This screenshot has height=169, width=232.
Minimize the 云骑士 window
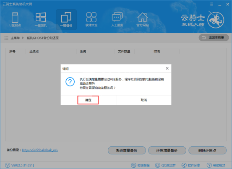pyautogui.click(x=220, y=5)
